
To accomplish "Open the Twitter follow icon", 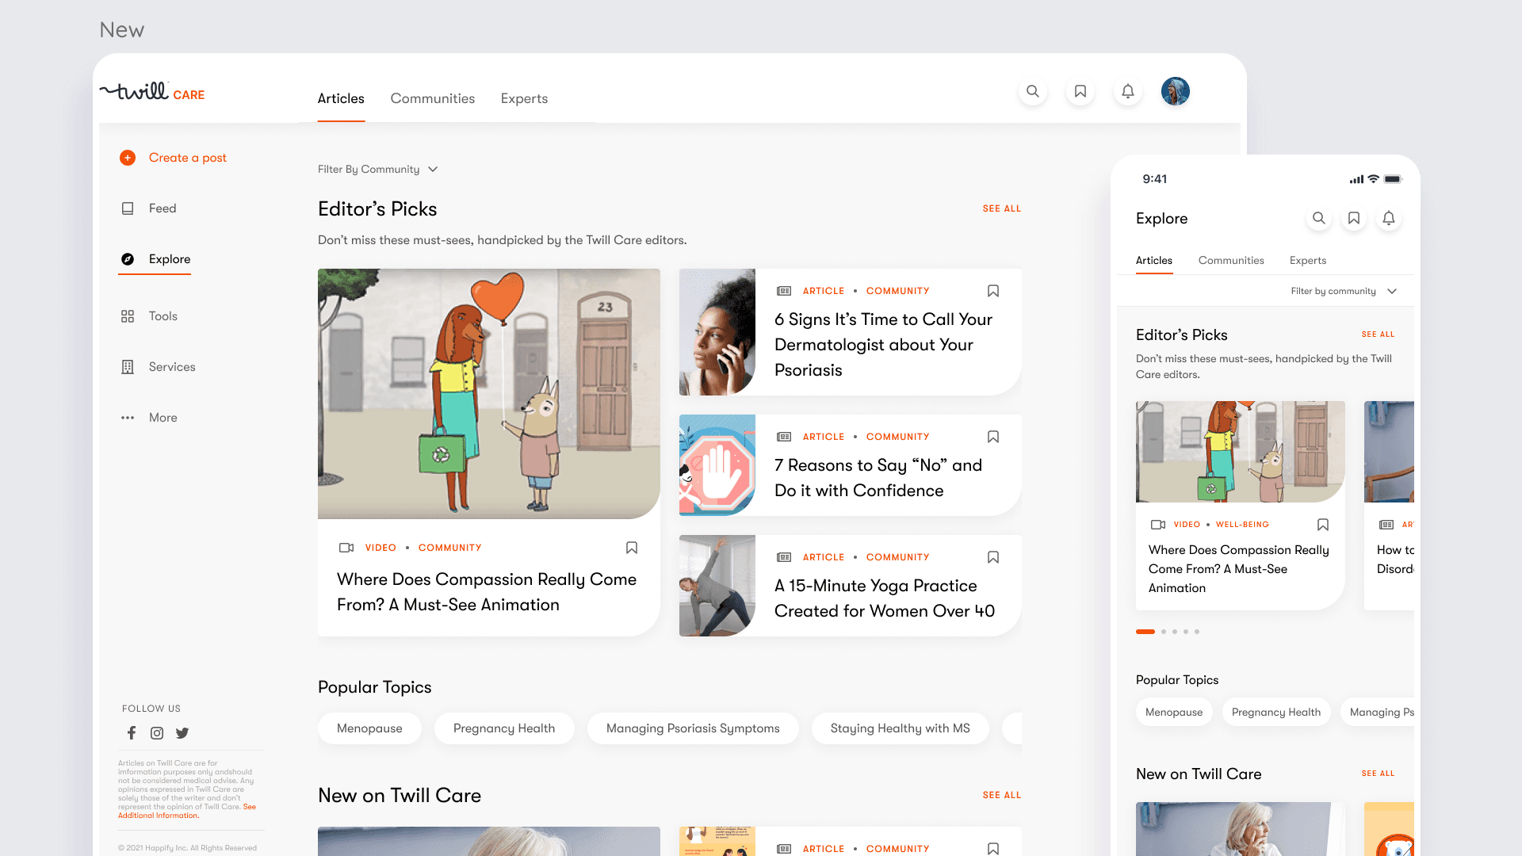I will (x=182, y=733).
